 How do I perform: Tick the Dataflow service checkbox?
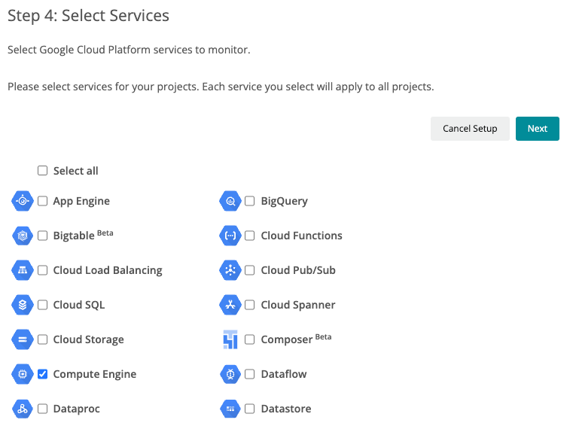click(x=250, y=374)
